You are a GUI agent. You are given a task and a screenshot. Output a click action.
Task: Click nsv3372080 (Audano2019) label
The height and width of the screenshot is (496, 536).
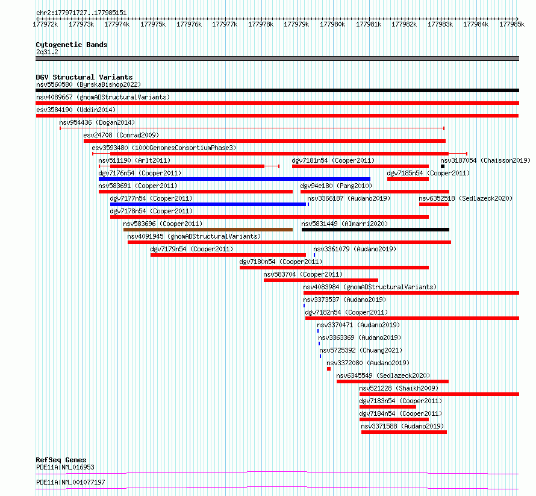[x=368, y=363]
